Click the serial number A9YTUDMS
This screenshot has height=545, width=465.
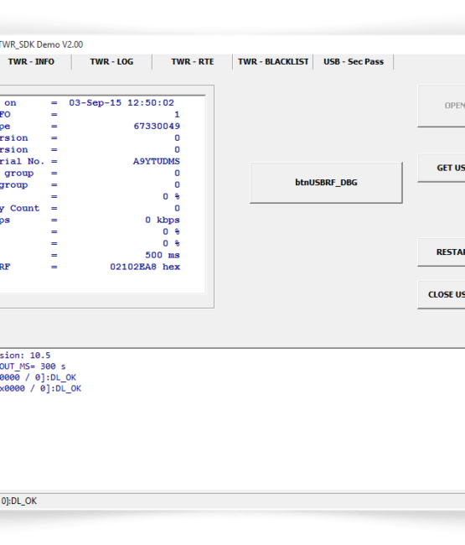point(157,161)
